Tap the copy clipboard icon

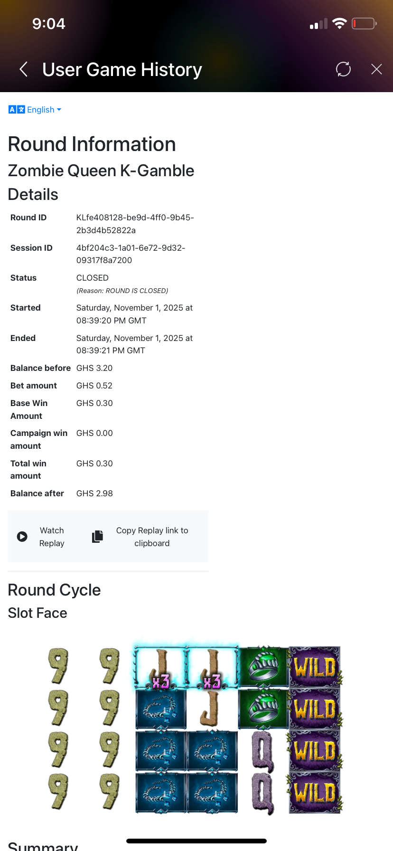tap(97, 537)
